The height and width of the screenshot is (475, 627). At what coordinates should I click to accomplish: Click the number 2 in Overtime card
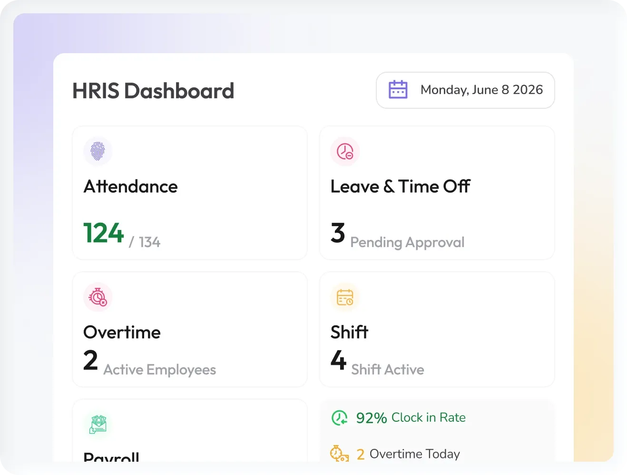90,360
